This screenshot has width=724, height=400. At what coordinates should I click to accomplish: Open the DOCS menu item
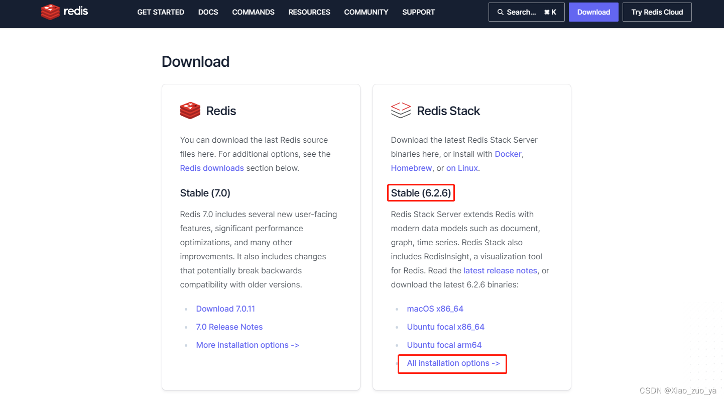click(208, 12)
